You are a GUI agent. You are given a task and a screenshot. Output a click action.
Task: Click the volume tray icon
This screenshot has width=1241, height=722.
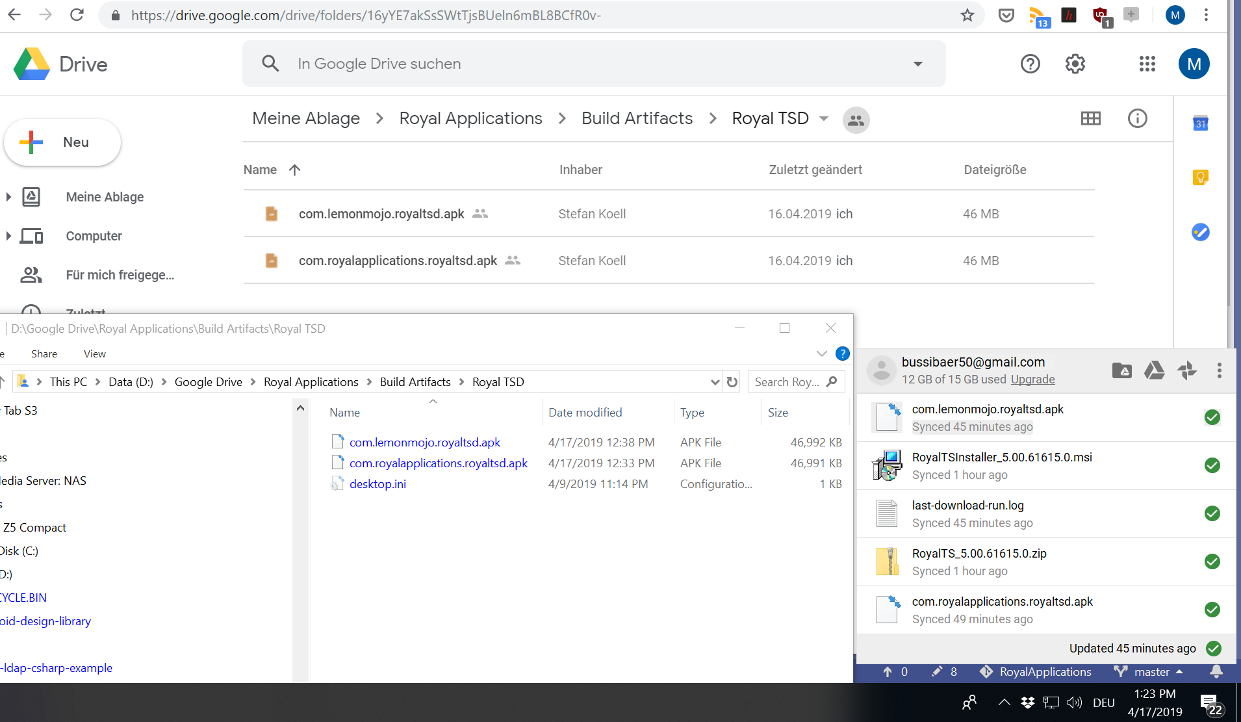[x=1075, y=703]
